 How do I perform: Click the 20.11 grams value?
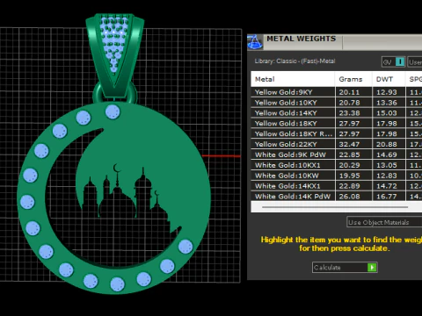[349, 92]
